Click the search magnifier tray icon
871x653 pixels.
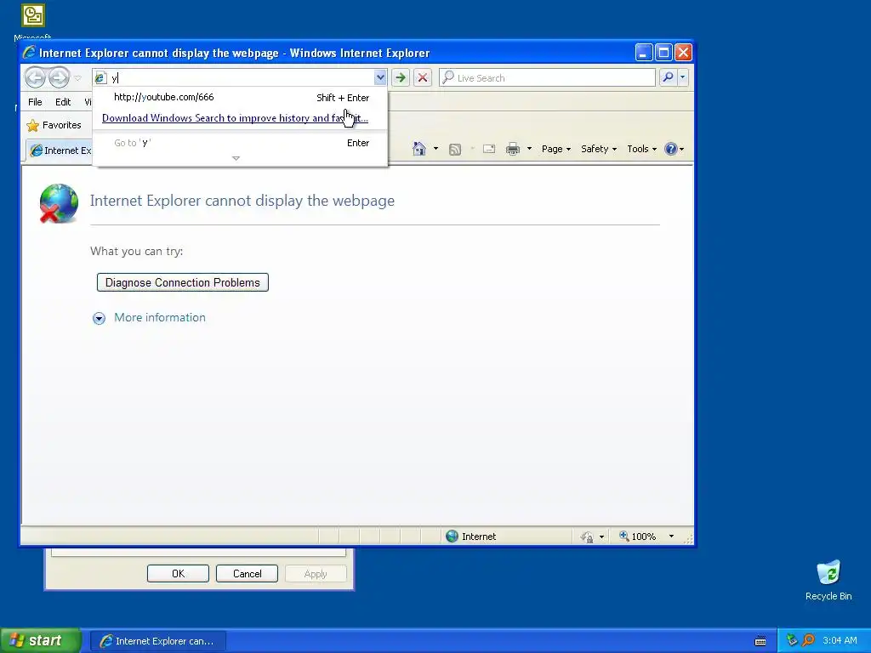point(808,640)
